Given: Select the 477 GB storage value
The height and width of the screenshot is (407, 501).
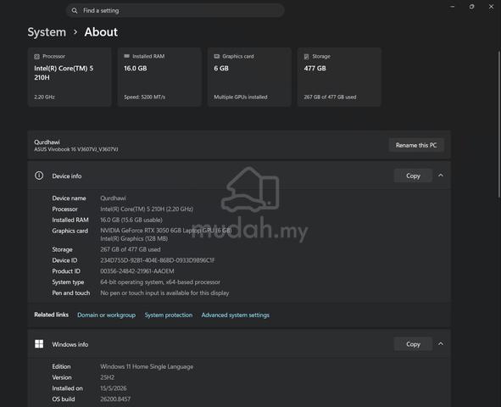Looking at the screenshot, I should 315,69.
